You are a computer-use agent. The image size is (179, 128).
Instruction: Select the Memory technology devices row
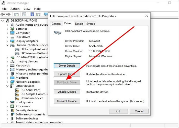[29, 70]
